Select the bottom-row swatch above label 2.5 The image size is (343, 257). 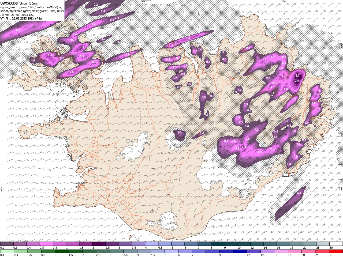(103, 251)
